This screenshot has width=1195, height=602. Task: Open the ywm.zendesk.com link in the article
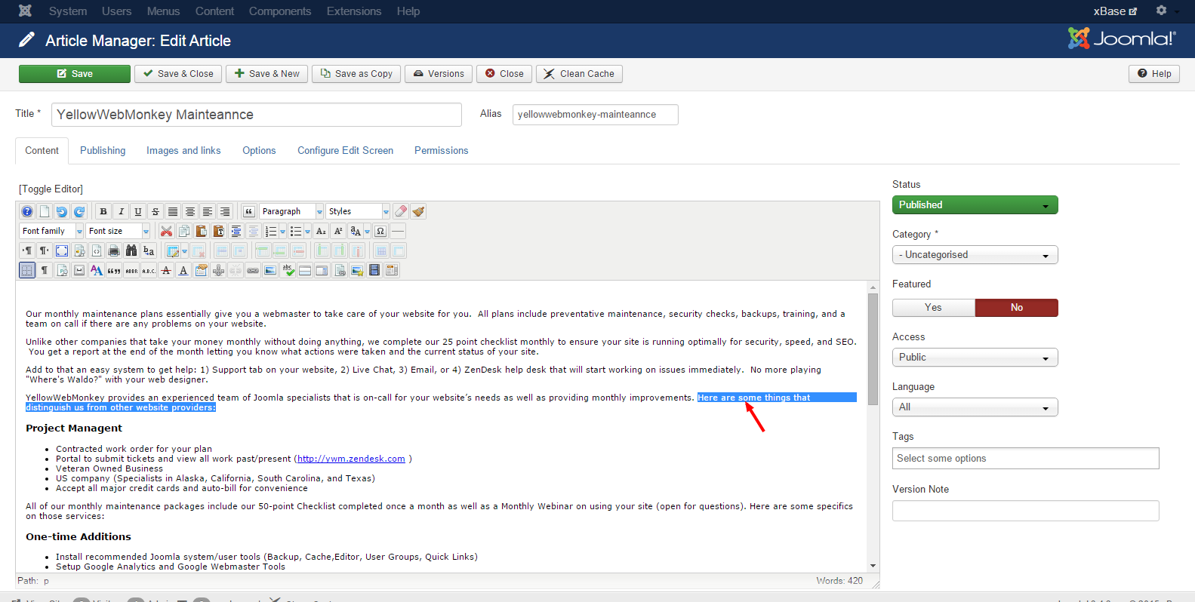[x=351, y=459]
